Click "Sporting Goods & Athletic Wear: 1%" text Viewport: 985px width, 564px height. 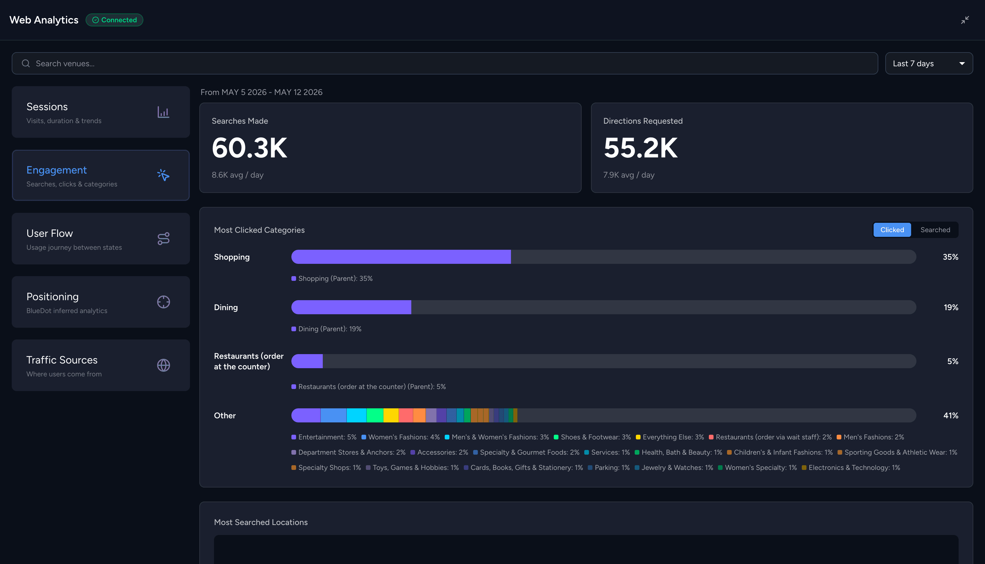(x=901, y=452)
